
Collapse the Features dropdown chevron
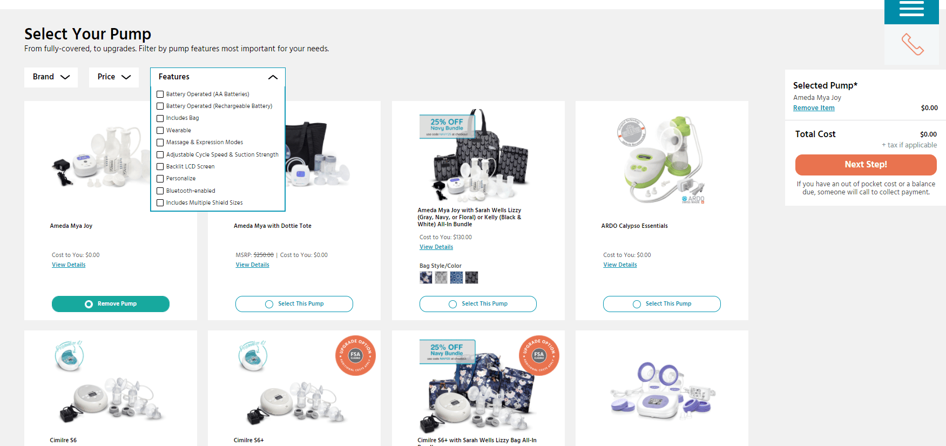tap(273, 77)
